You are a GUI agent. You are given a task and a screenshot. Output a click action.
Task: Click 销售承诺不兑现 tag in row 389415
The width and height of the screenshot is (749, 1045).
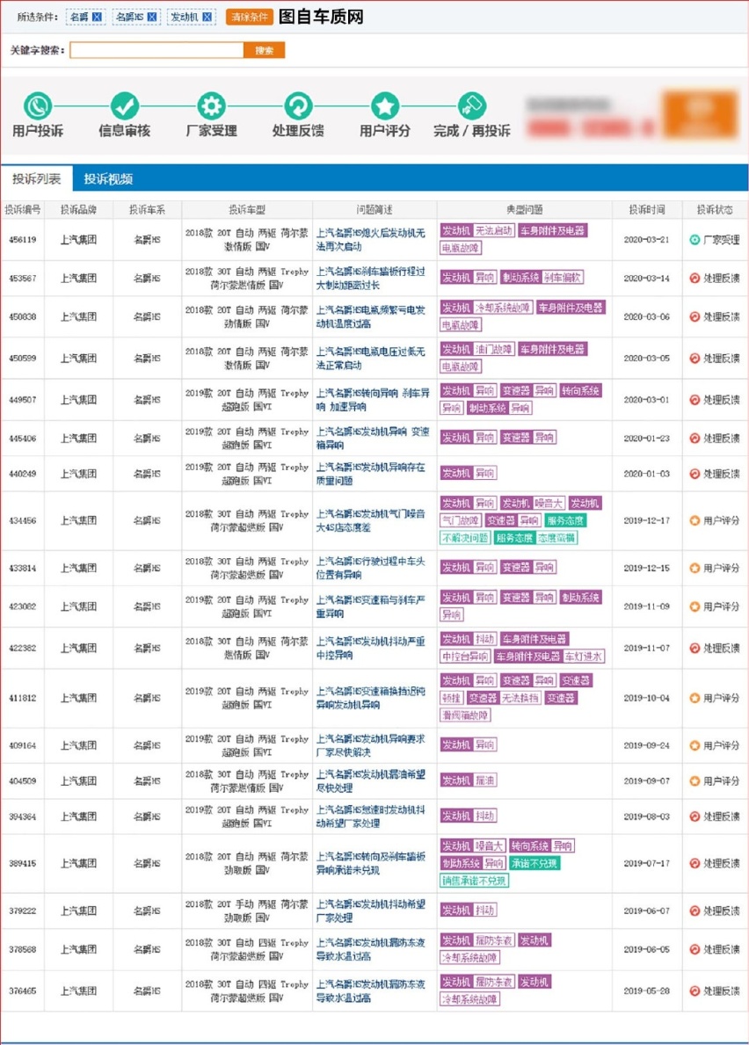point(475,881)
